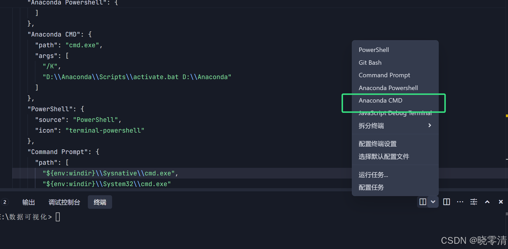Click the split terminal icon
Image resolution: width=508 pixels, height=249 pixels.
click(x=446, y=202)
